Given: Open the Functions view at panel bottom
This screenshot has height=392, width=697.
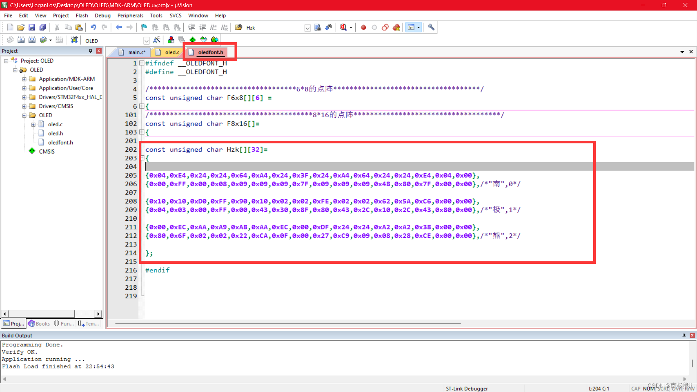Looking at the screenshot, I should 64,323.
